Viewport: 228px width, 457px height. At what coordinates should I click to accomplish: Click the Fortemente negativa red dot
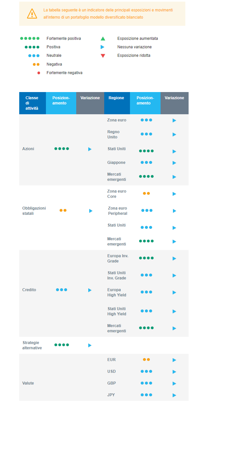[x=39, y=73]
